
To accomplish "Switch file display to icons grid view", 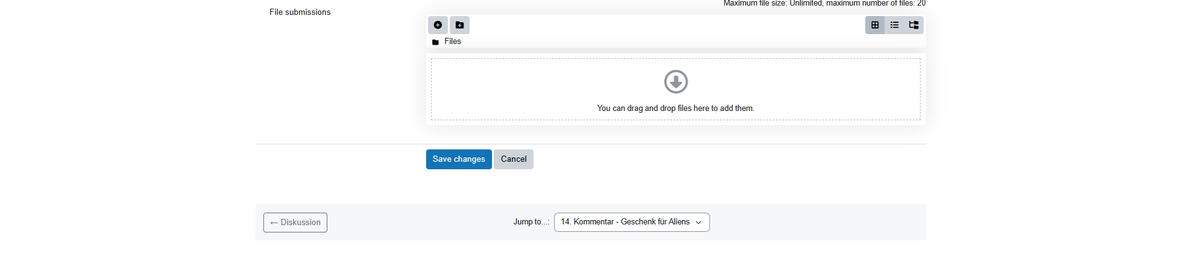I will [875, 25].
